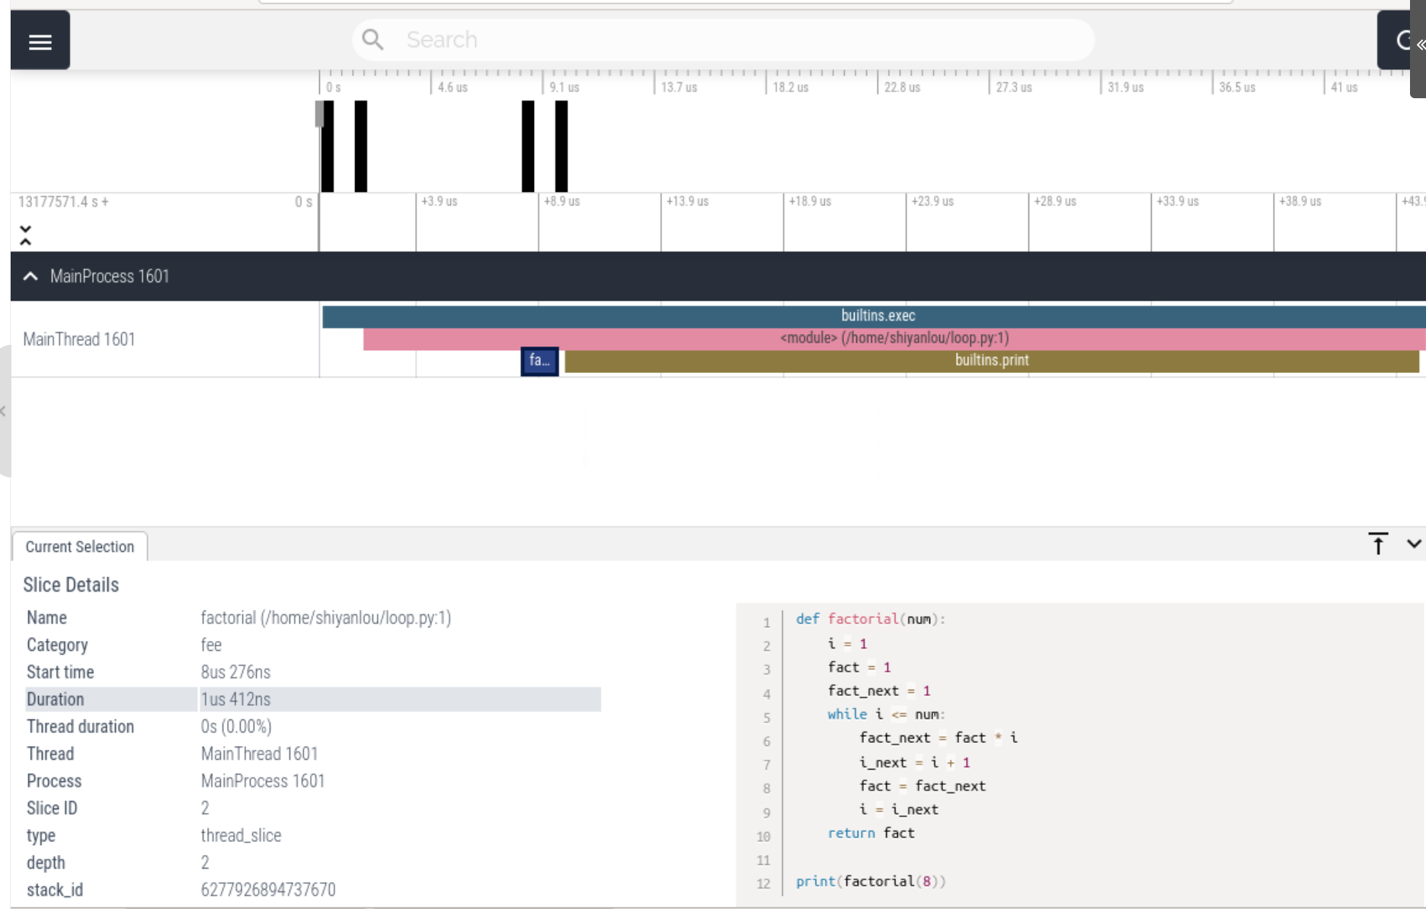Open the Current Selection tab
This screenshot has width=1426, height=909.
[80, 547]
